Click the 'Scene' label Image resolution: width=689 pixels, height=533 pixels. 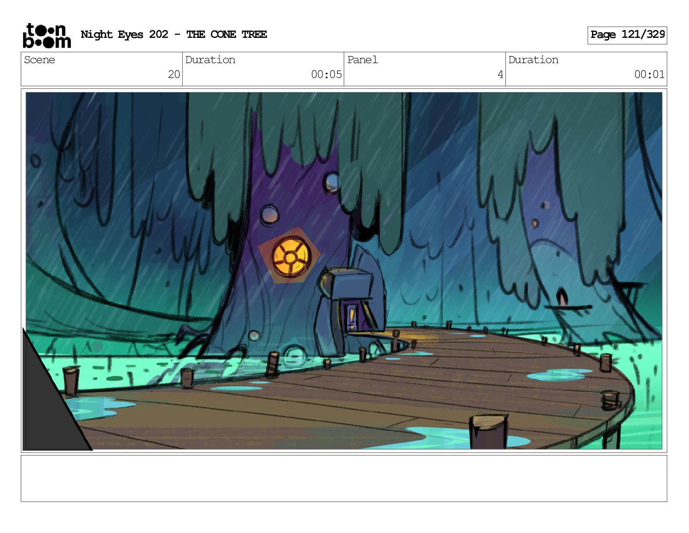pos(40,60)
